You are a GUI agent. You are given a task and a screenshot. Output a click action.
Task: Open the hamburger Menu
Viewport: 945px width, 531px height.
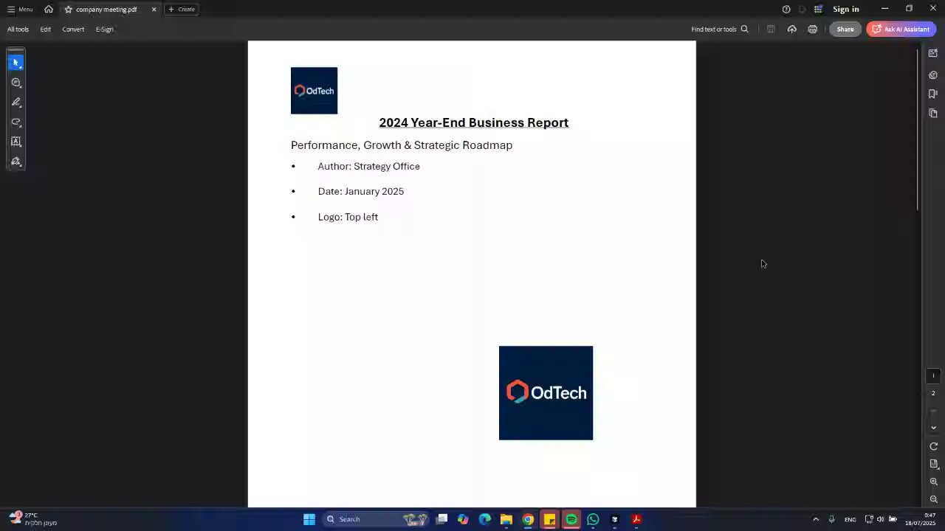pos(20,10)
